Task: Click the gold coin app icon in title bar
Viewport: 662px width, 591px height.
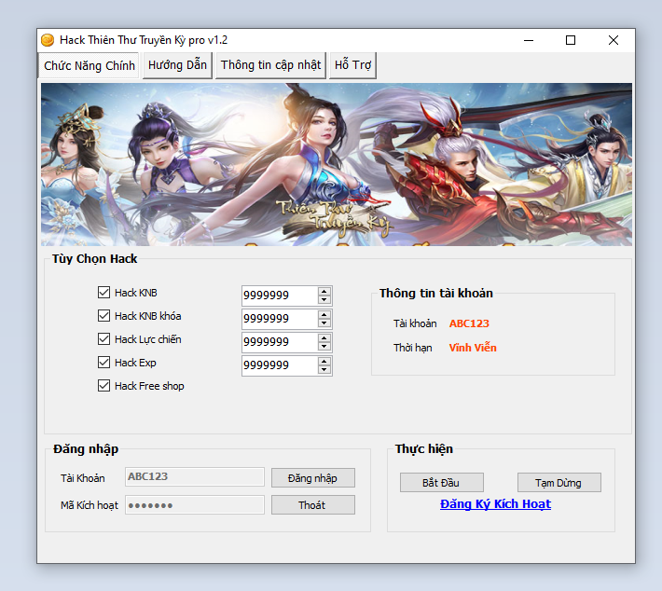Action: 48,40
